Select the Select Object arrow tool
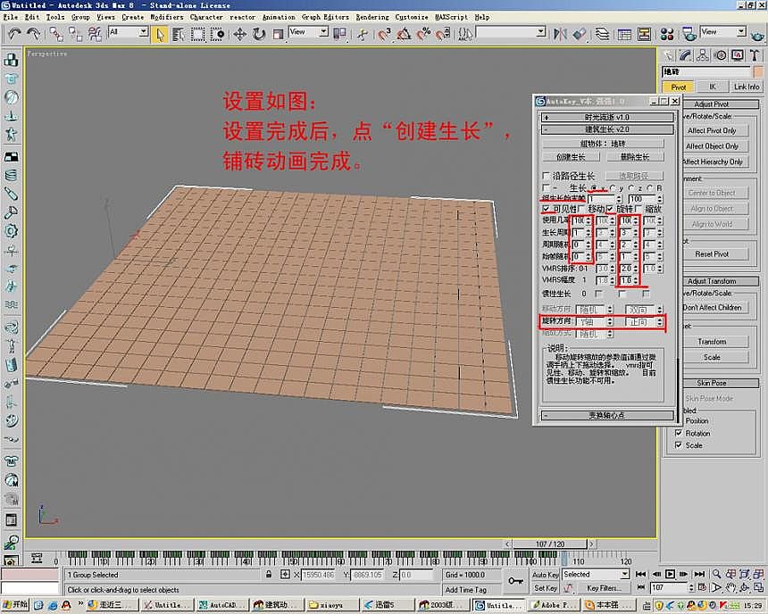This screenshot has width=768, height=614. [x=160, y=34]
